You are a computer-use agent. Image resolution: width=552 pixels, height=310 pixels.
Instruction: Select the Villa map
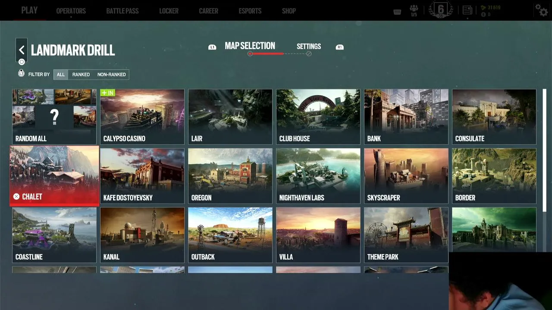[318, 235]
